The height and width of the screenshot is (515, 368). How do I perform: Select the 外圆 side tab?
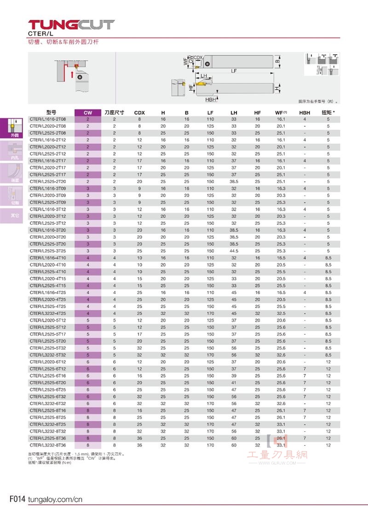pyautogui.click(x=11, y=128)
